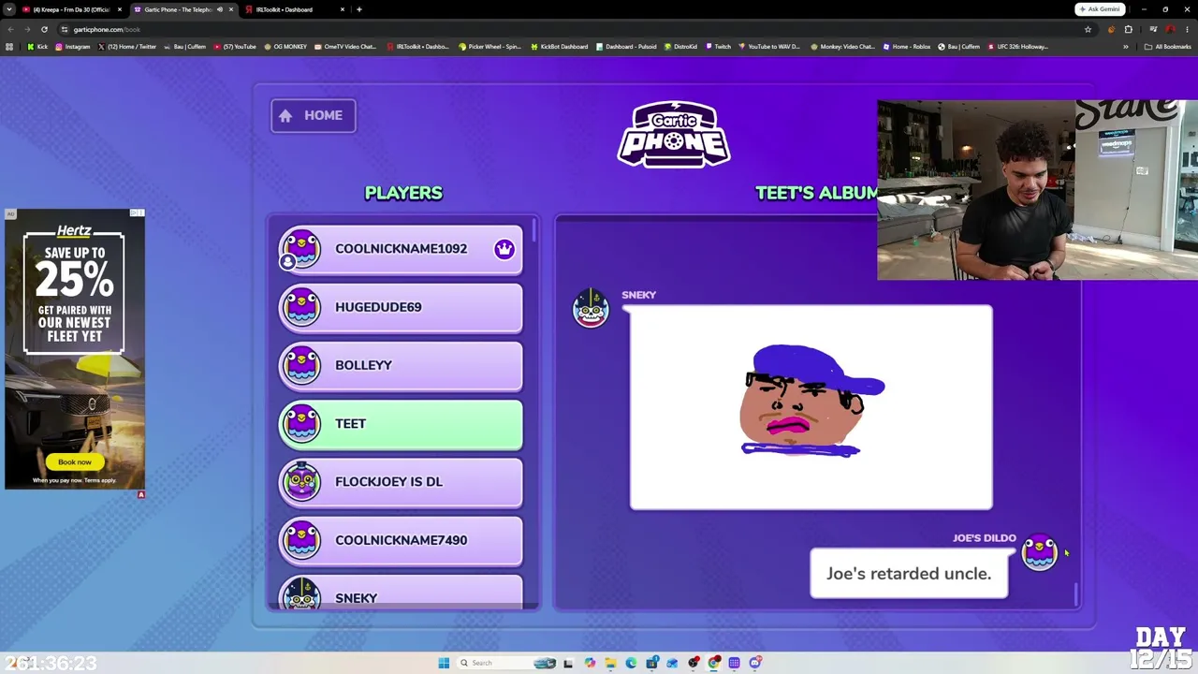Open the browser extensions menu
This screenshot has width=1198, height=674.
tap(1128, 29)
